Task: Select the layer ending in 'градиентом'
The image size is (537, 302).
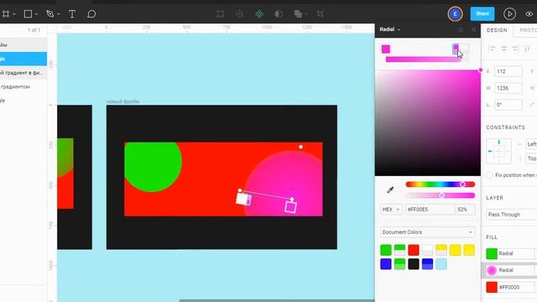Action: click(23, 86)
